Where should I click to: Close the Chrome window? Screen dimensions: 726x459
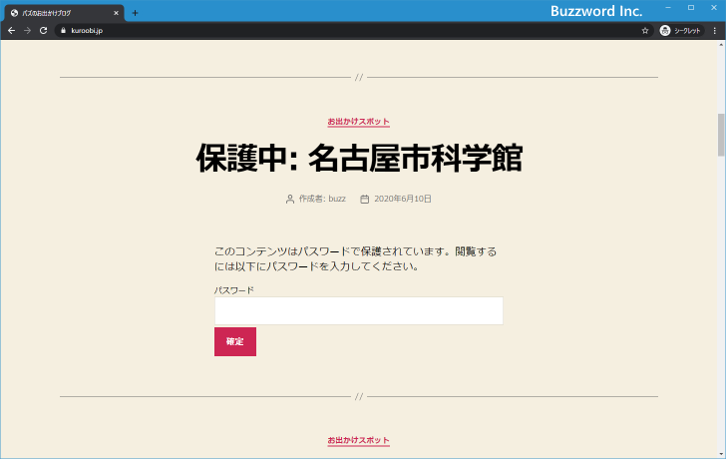pyautogui.click(x=713, y=7)
